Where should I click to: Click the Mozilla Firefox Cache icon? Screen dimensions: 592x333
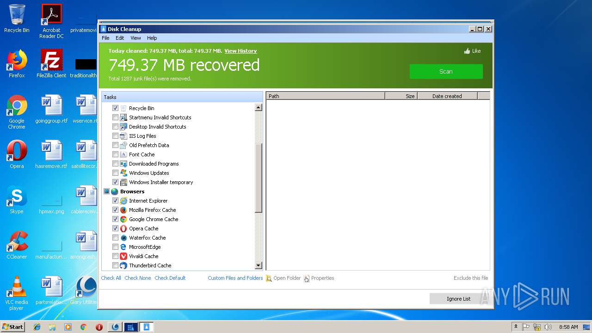[x=123, y=210]
